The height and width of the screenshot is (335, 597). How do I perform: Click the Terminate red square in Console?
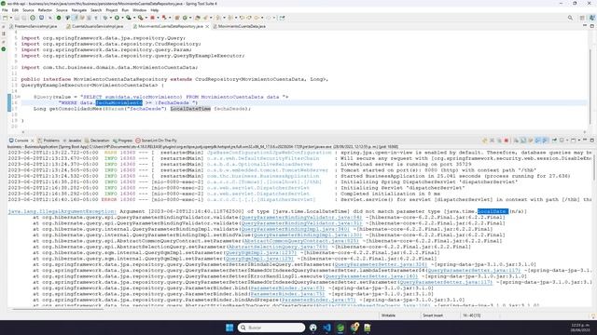point(507,141)
